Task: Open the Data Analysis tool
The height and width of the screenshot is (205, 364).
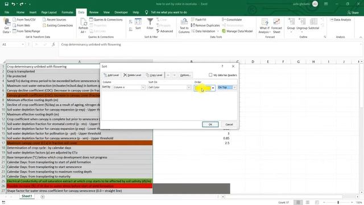Action: [340, 20]
